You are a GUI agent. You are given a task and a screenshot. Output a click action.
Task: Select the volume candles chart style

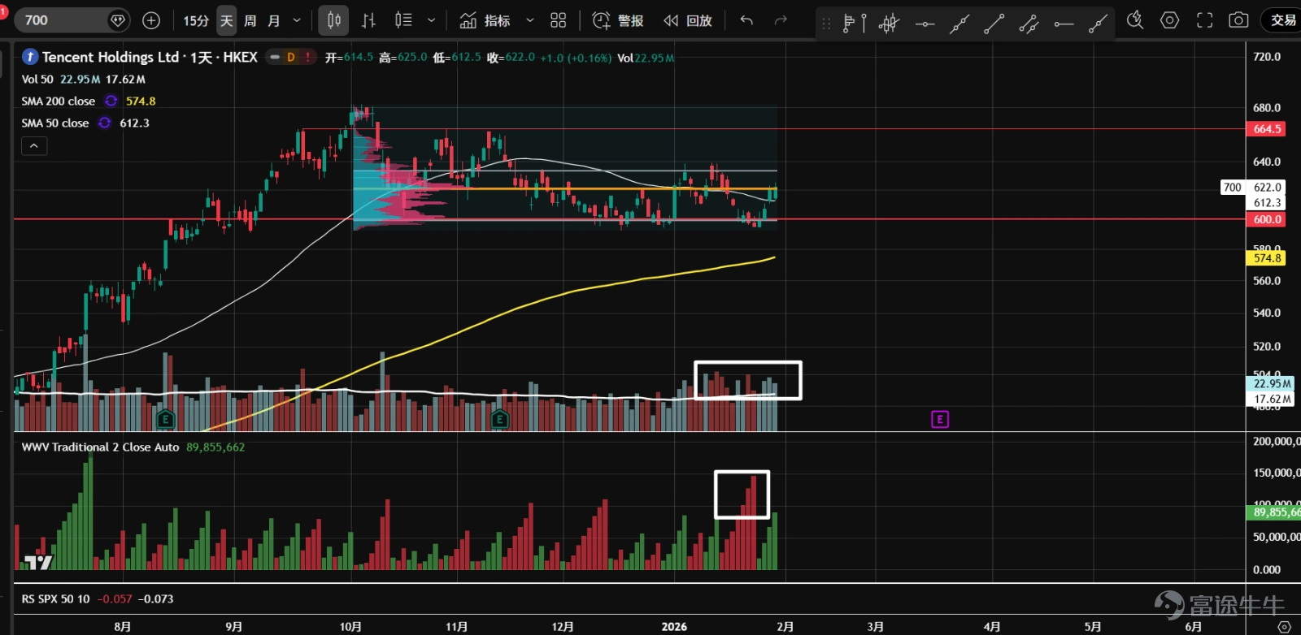[403, 20]
